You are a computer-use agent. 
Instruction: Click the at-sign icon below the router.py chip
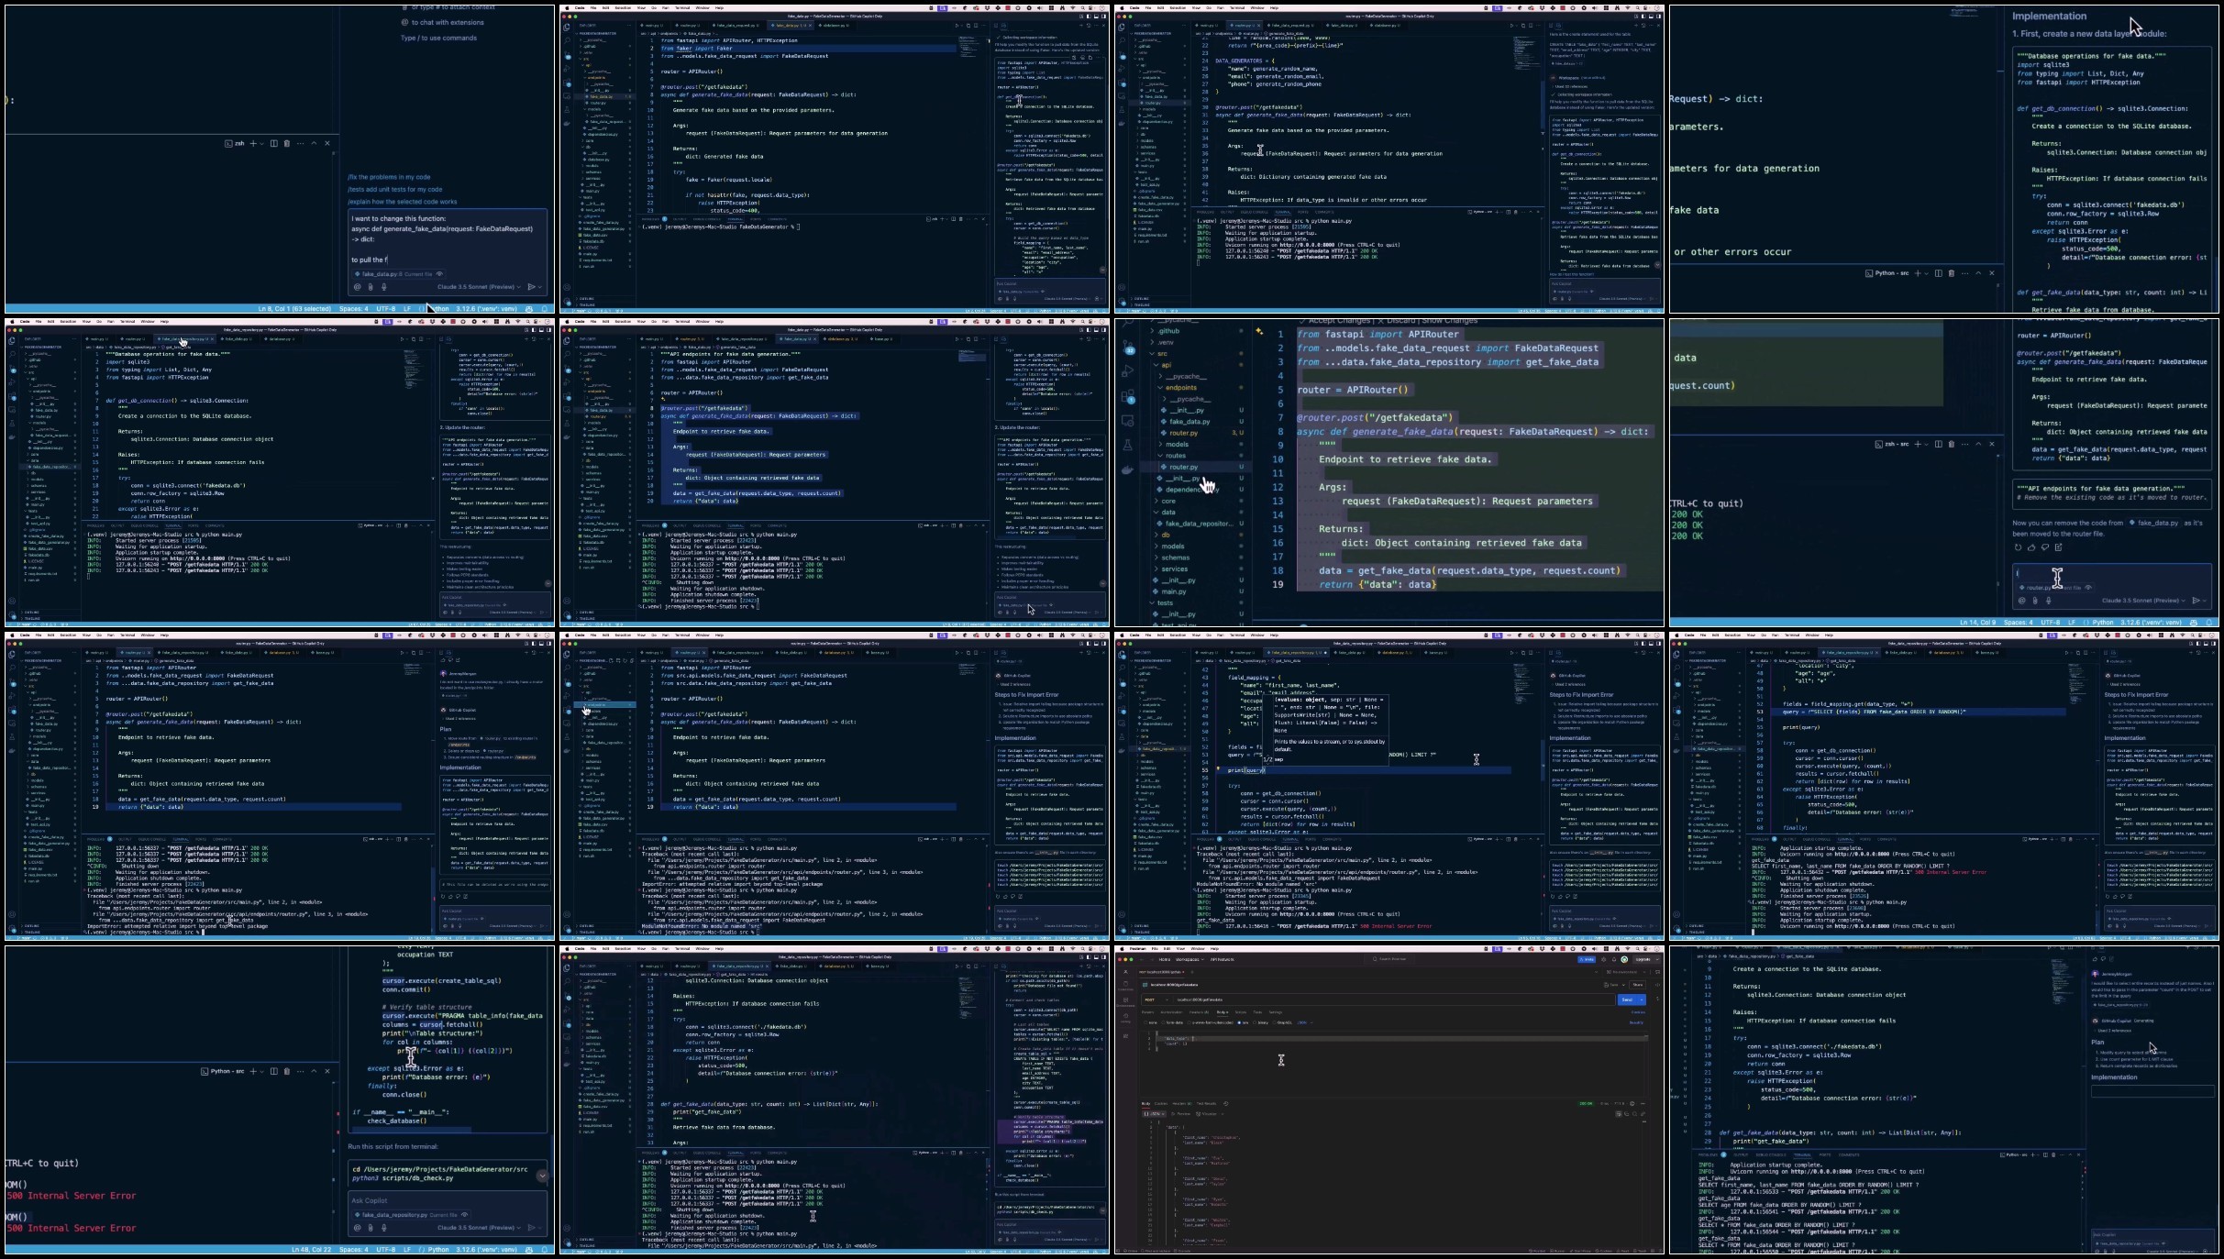click(2022, 601)
